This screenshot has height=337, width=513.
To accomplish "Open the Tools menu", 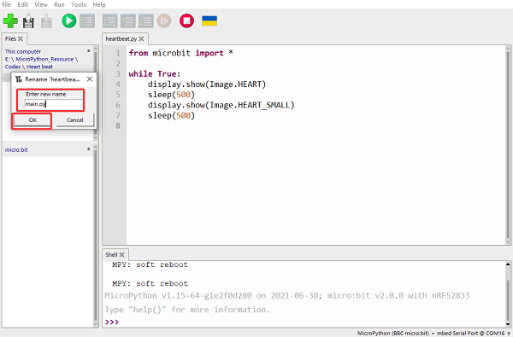I will (x=79, y=4).
